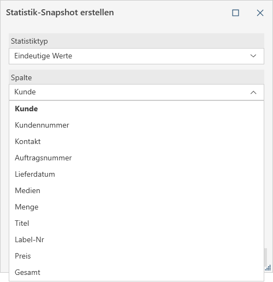
Task: Select Auftragsnummer as the column
Action: coord(136,158)
